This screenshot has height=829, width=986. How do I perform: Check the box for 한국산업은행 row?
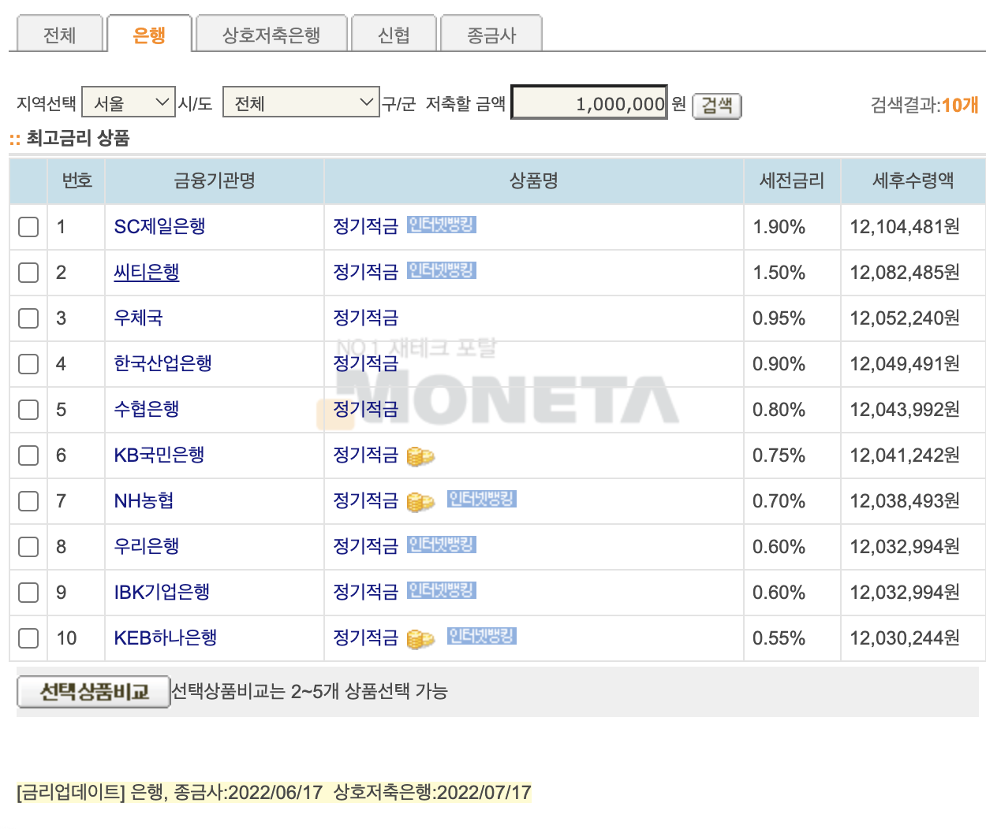pos(28,364)
